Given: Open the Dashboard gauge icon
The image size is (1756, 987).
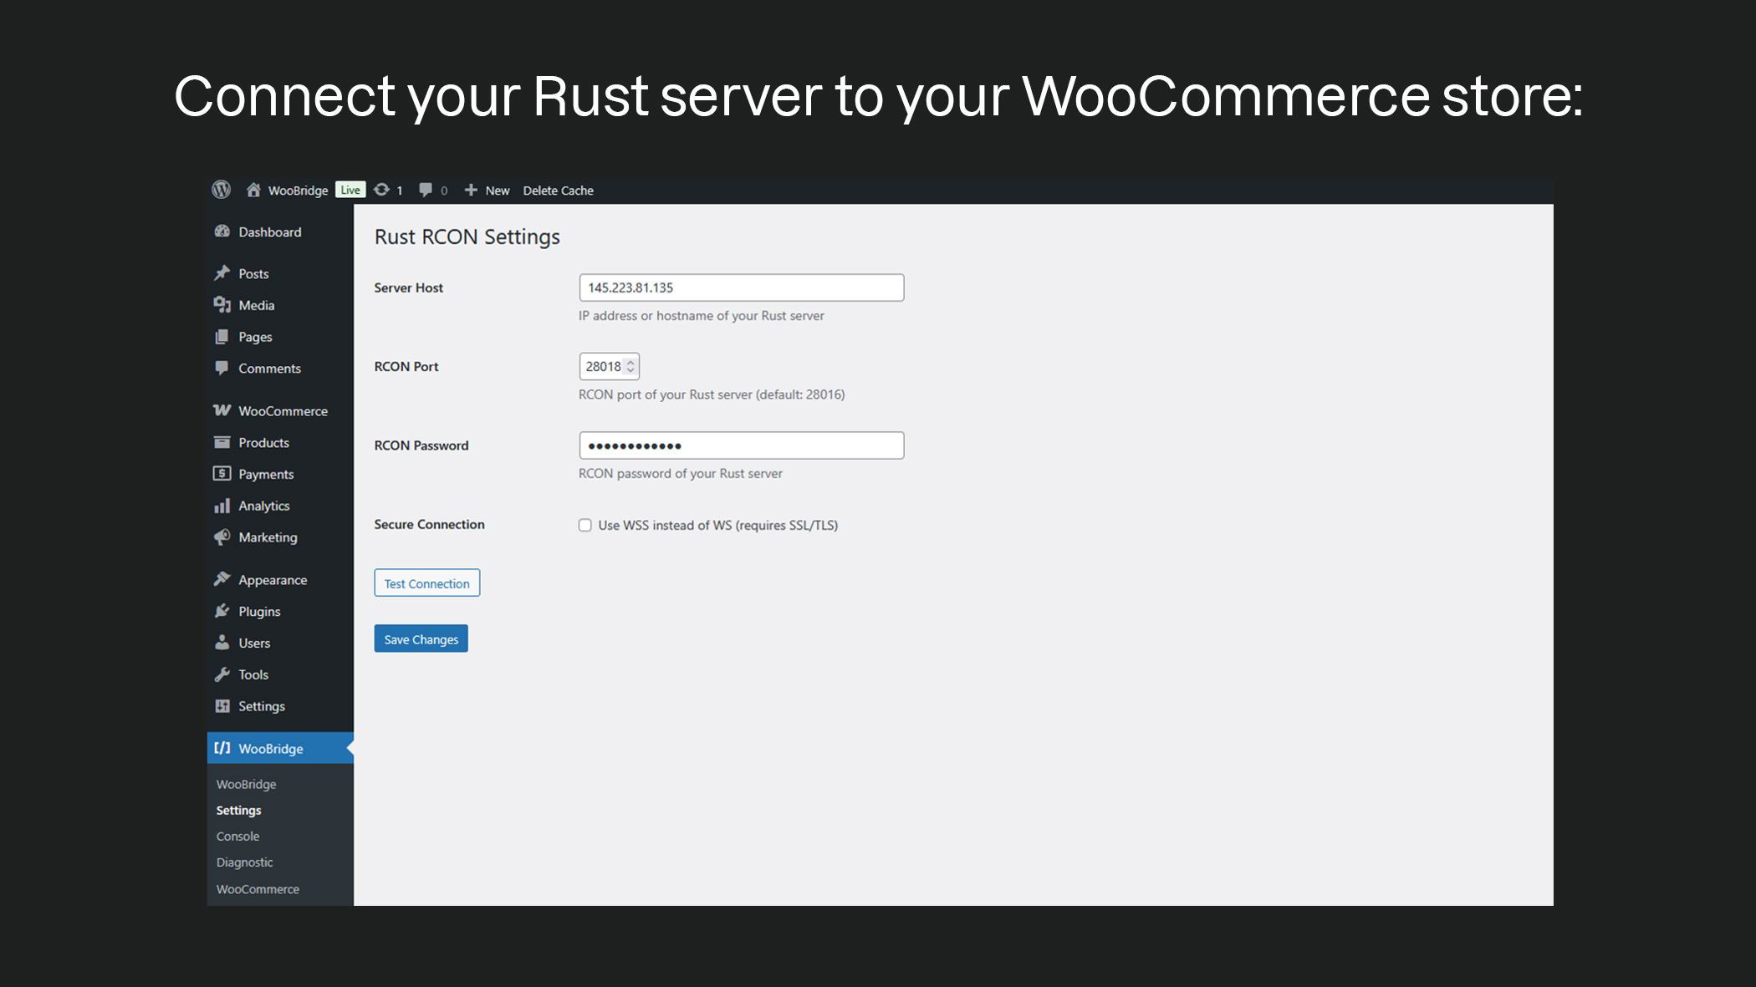Looking at the screenshot, I should pos(222,231).
